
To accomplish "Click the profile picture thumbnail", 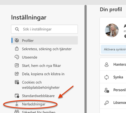I will click(112, 30).
